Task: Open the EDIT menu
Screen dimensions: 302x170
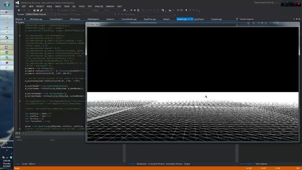Action: tap(24, 6)
